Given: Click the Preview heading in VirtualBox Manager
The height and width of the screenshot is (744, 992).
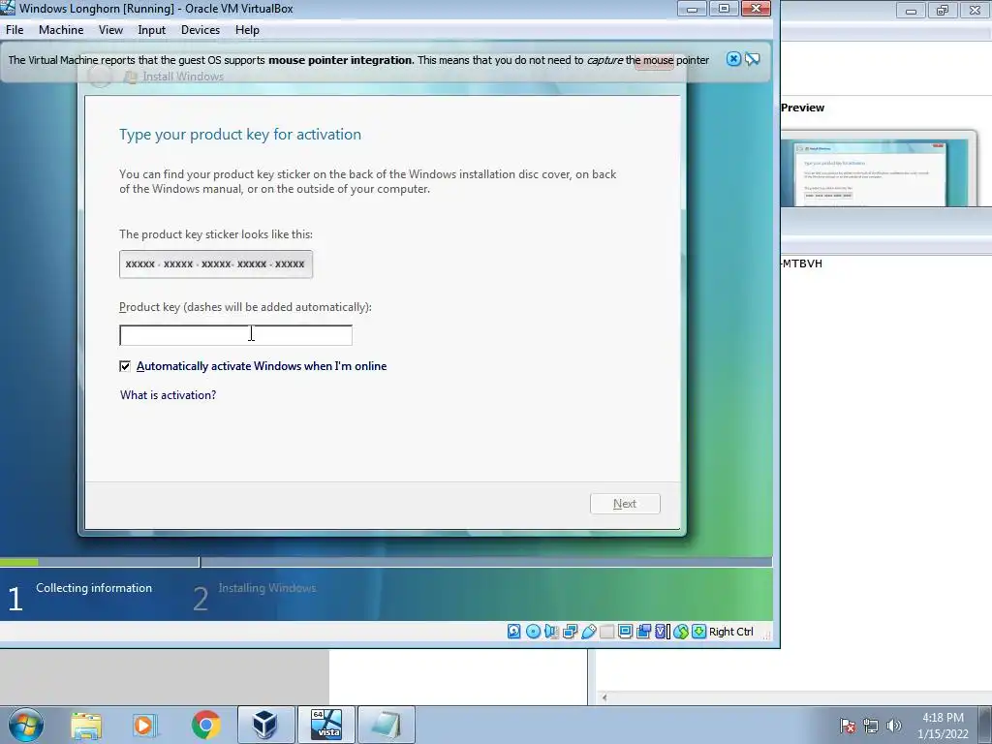Looking at the screenshot, I should [802, 108].
